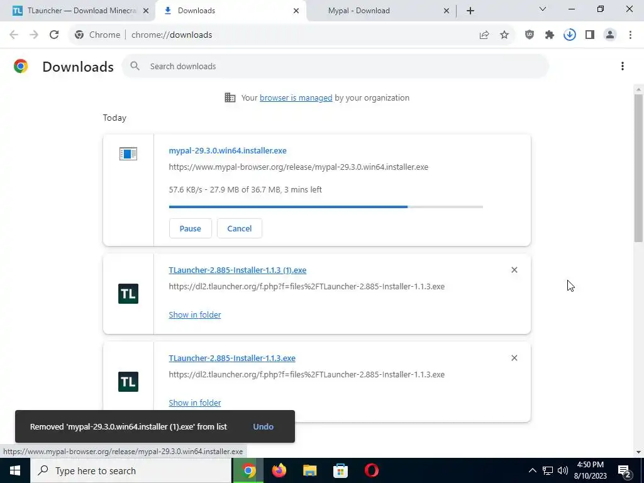Share this page via address bar icon

pyautogui.click(x=484, y=35)
